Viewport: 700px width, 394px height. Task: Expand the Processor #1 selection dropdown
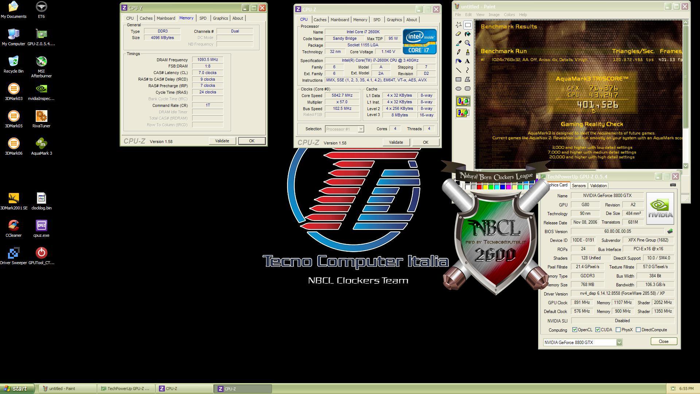(x=361, y=129)
